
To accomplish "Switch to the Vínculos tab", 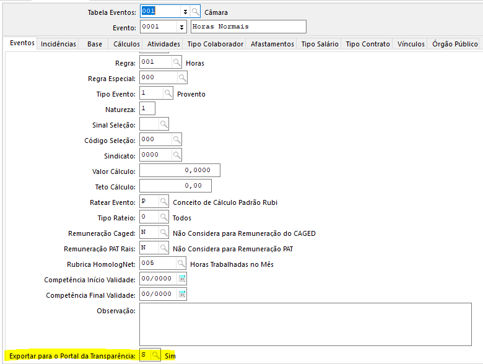I will 411,44.
